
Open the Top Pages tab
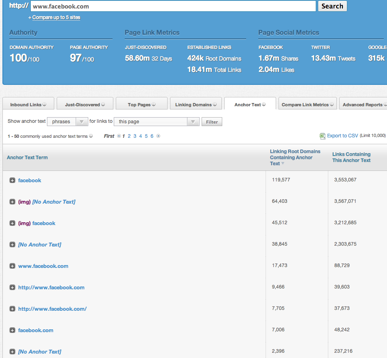[x=142, y=103]
